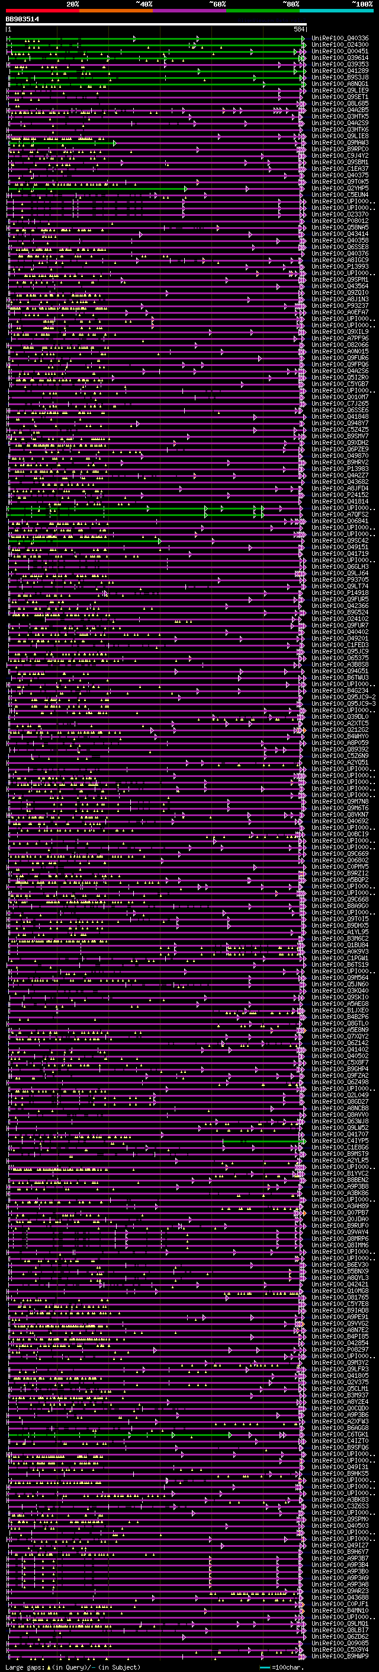Click the UniRef100_Q4A2S9 label
This screenshot has height=1672, width=379.
340,123
